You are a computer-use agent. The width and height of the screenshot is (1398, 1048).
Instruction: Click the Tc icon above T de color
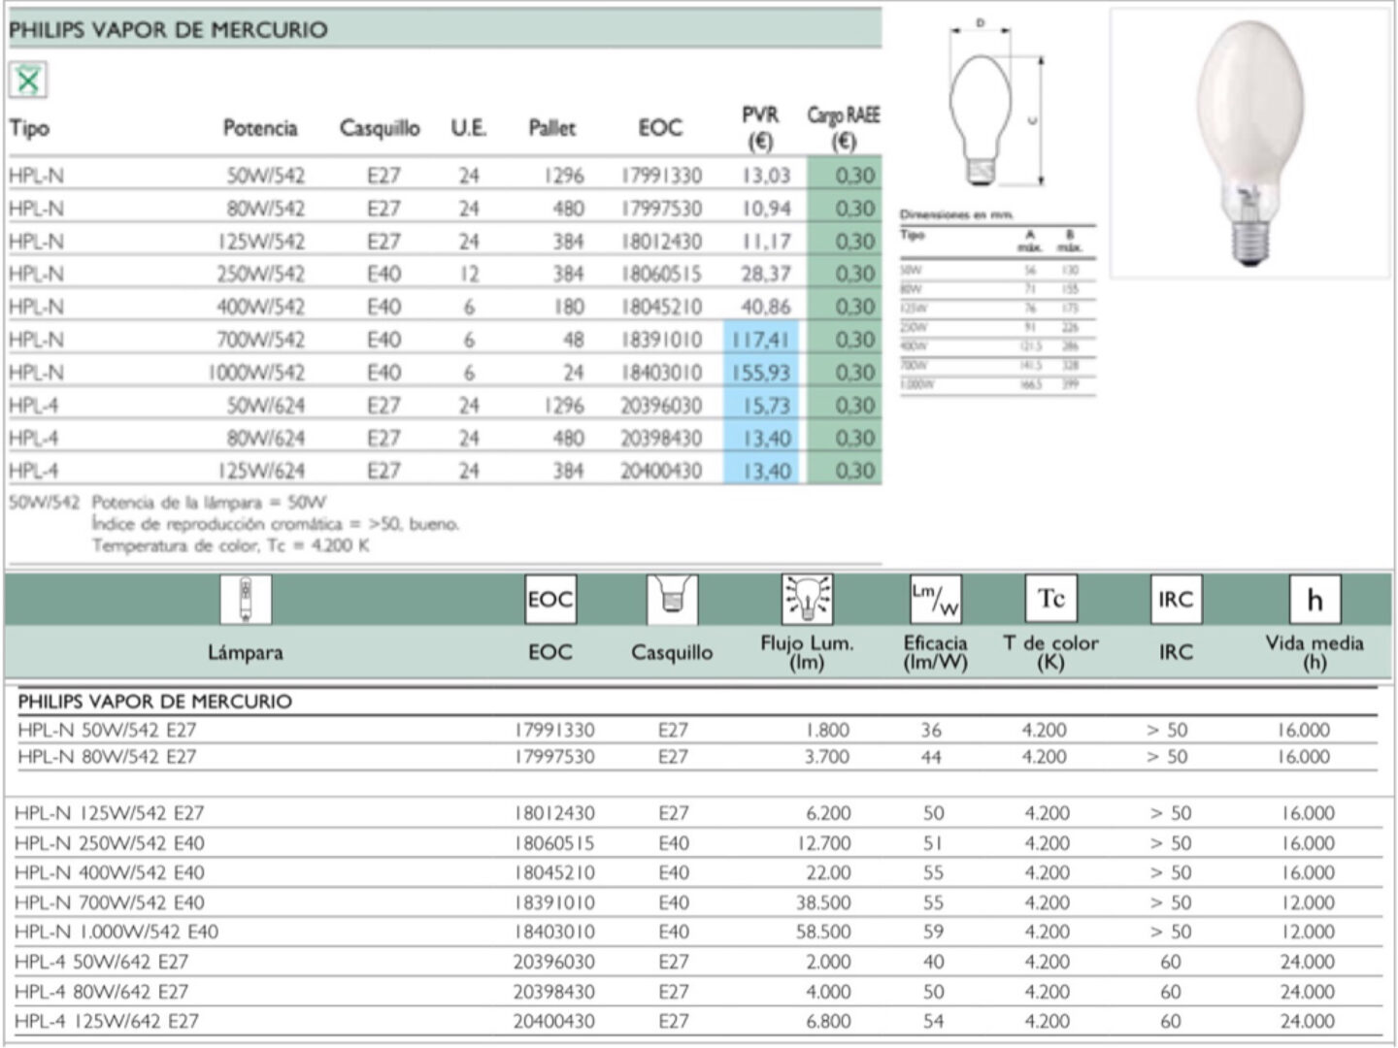click(1051, 599)
